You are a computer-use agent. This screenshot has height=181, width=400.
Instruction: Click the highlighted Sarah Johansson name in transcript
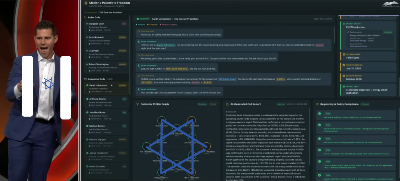(166, 45)
